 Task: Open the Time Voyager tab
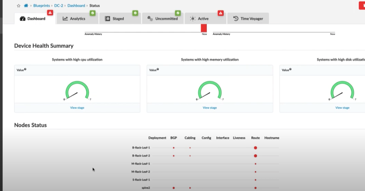248,19
